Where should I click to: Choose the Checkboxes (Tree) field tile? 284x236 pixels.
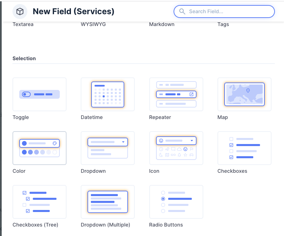(40, 202)
